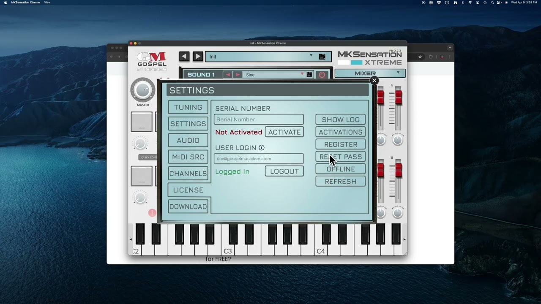Expand browser tab list chevron
541x304 pixels.
click(x=450, y=47)
